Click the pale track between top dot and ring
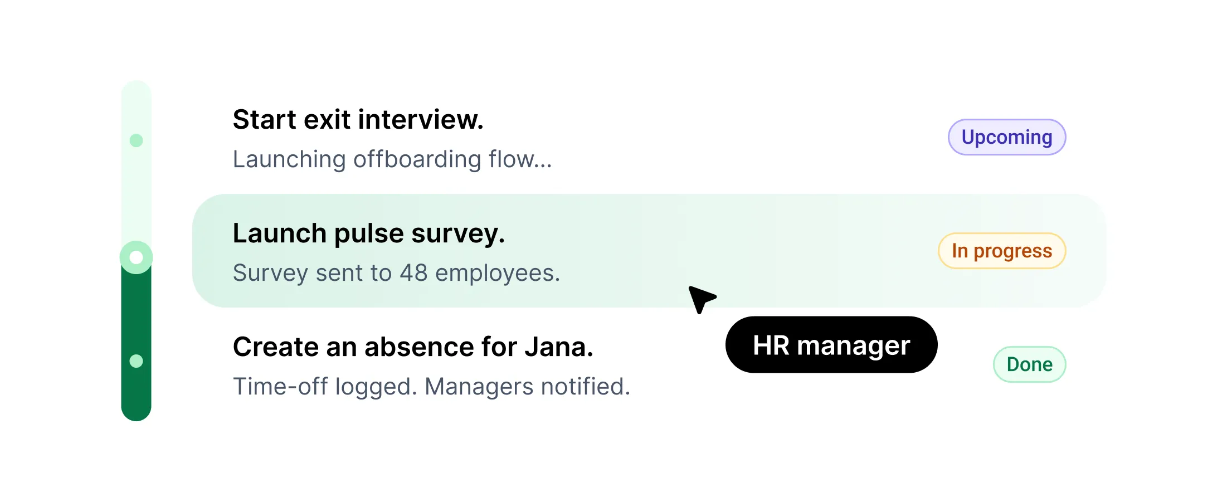The image size is (1227, 502). (x=136, y=195)
